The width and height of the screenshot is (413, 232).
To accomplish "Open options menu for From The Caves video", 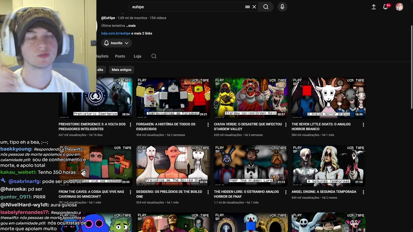I will [x=130, y=192].
